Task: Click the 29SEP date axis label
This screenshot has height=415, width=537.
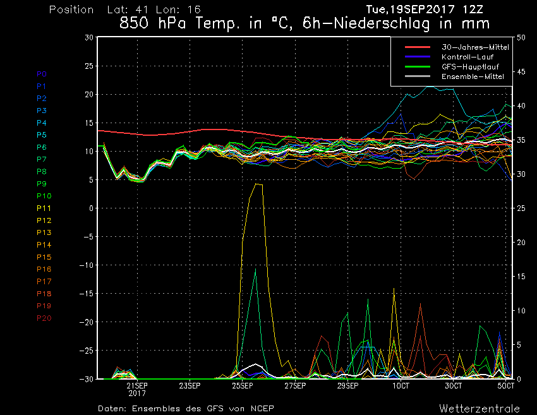Action: coord(347,385)
